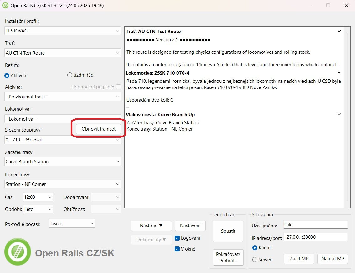Click the Open Rails logo in the title bar
Viewport: 355px width, 273px height.
(x=5, y=5)
